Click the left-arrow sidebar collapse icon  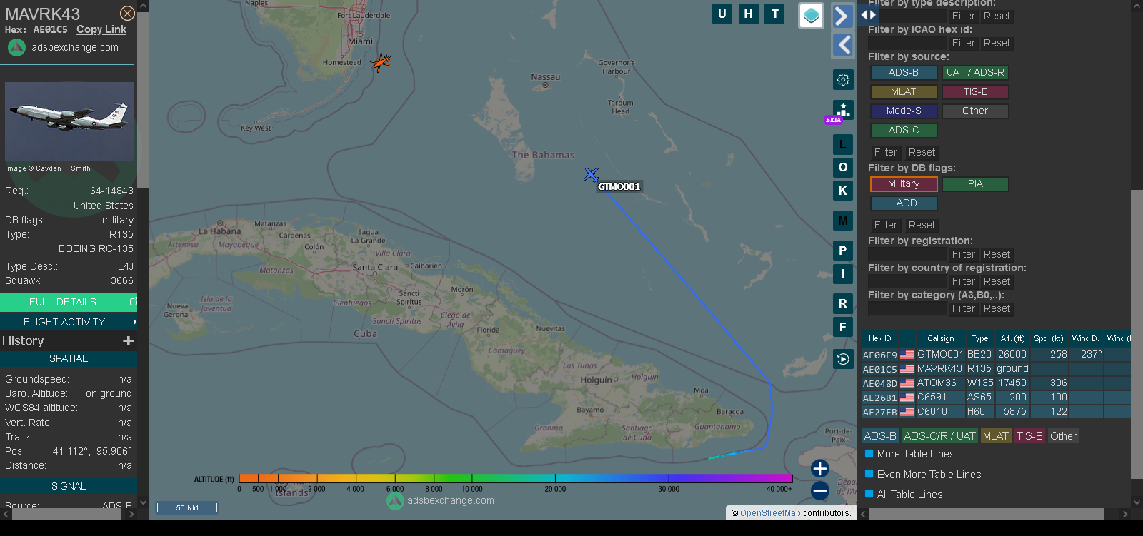point(843,45)
